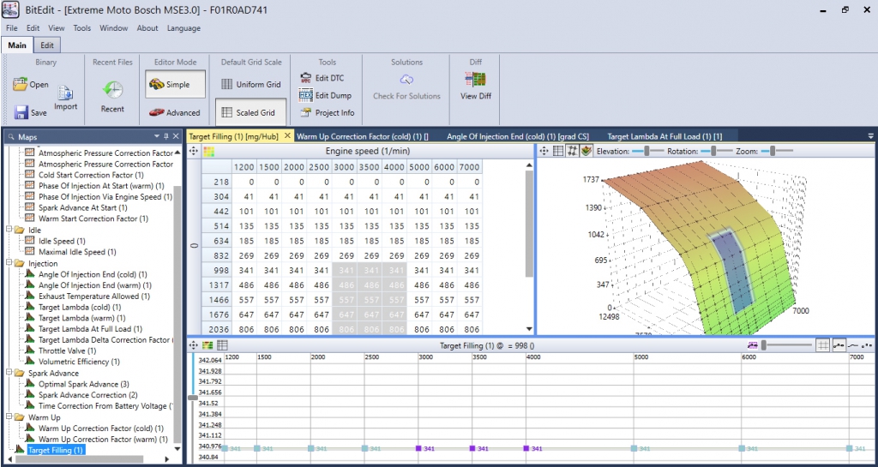This screenshot has width=878, height=467.
Task: Select Optimal Spark Advance (3) map
Action: click(84, 384)
